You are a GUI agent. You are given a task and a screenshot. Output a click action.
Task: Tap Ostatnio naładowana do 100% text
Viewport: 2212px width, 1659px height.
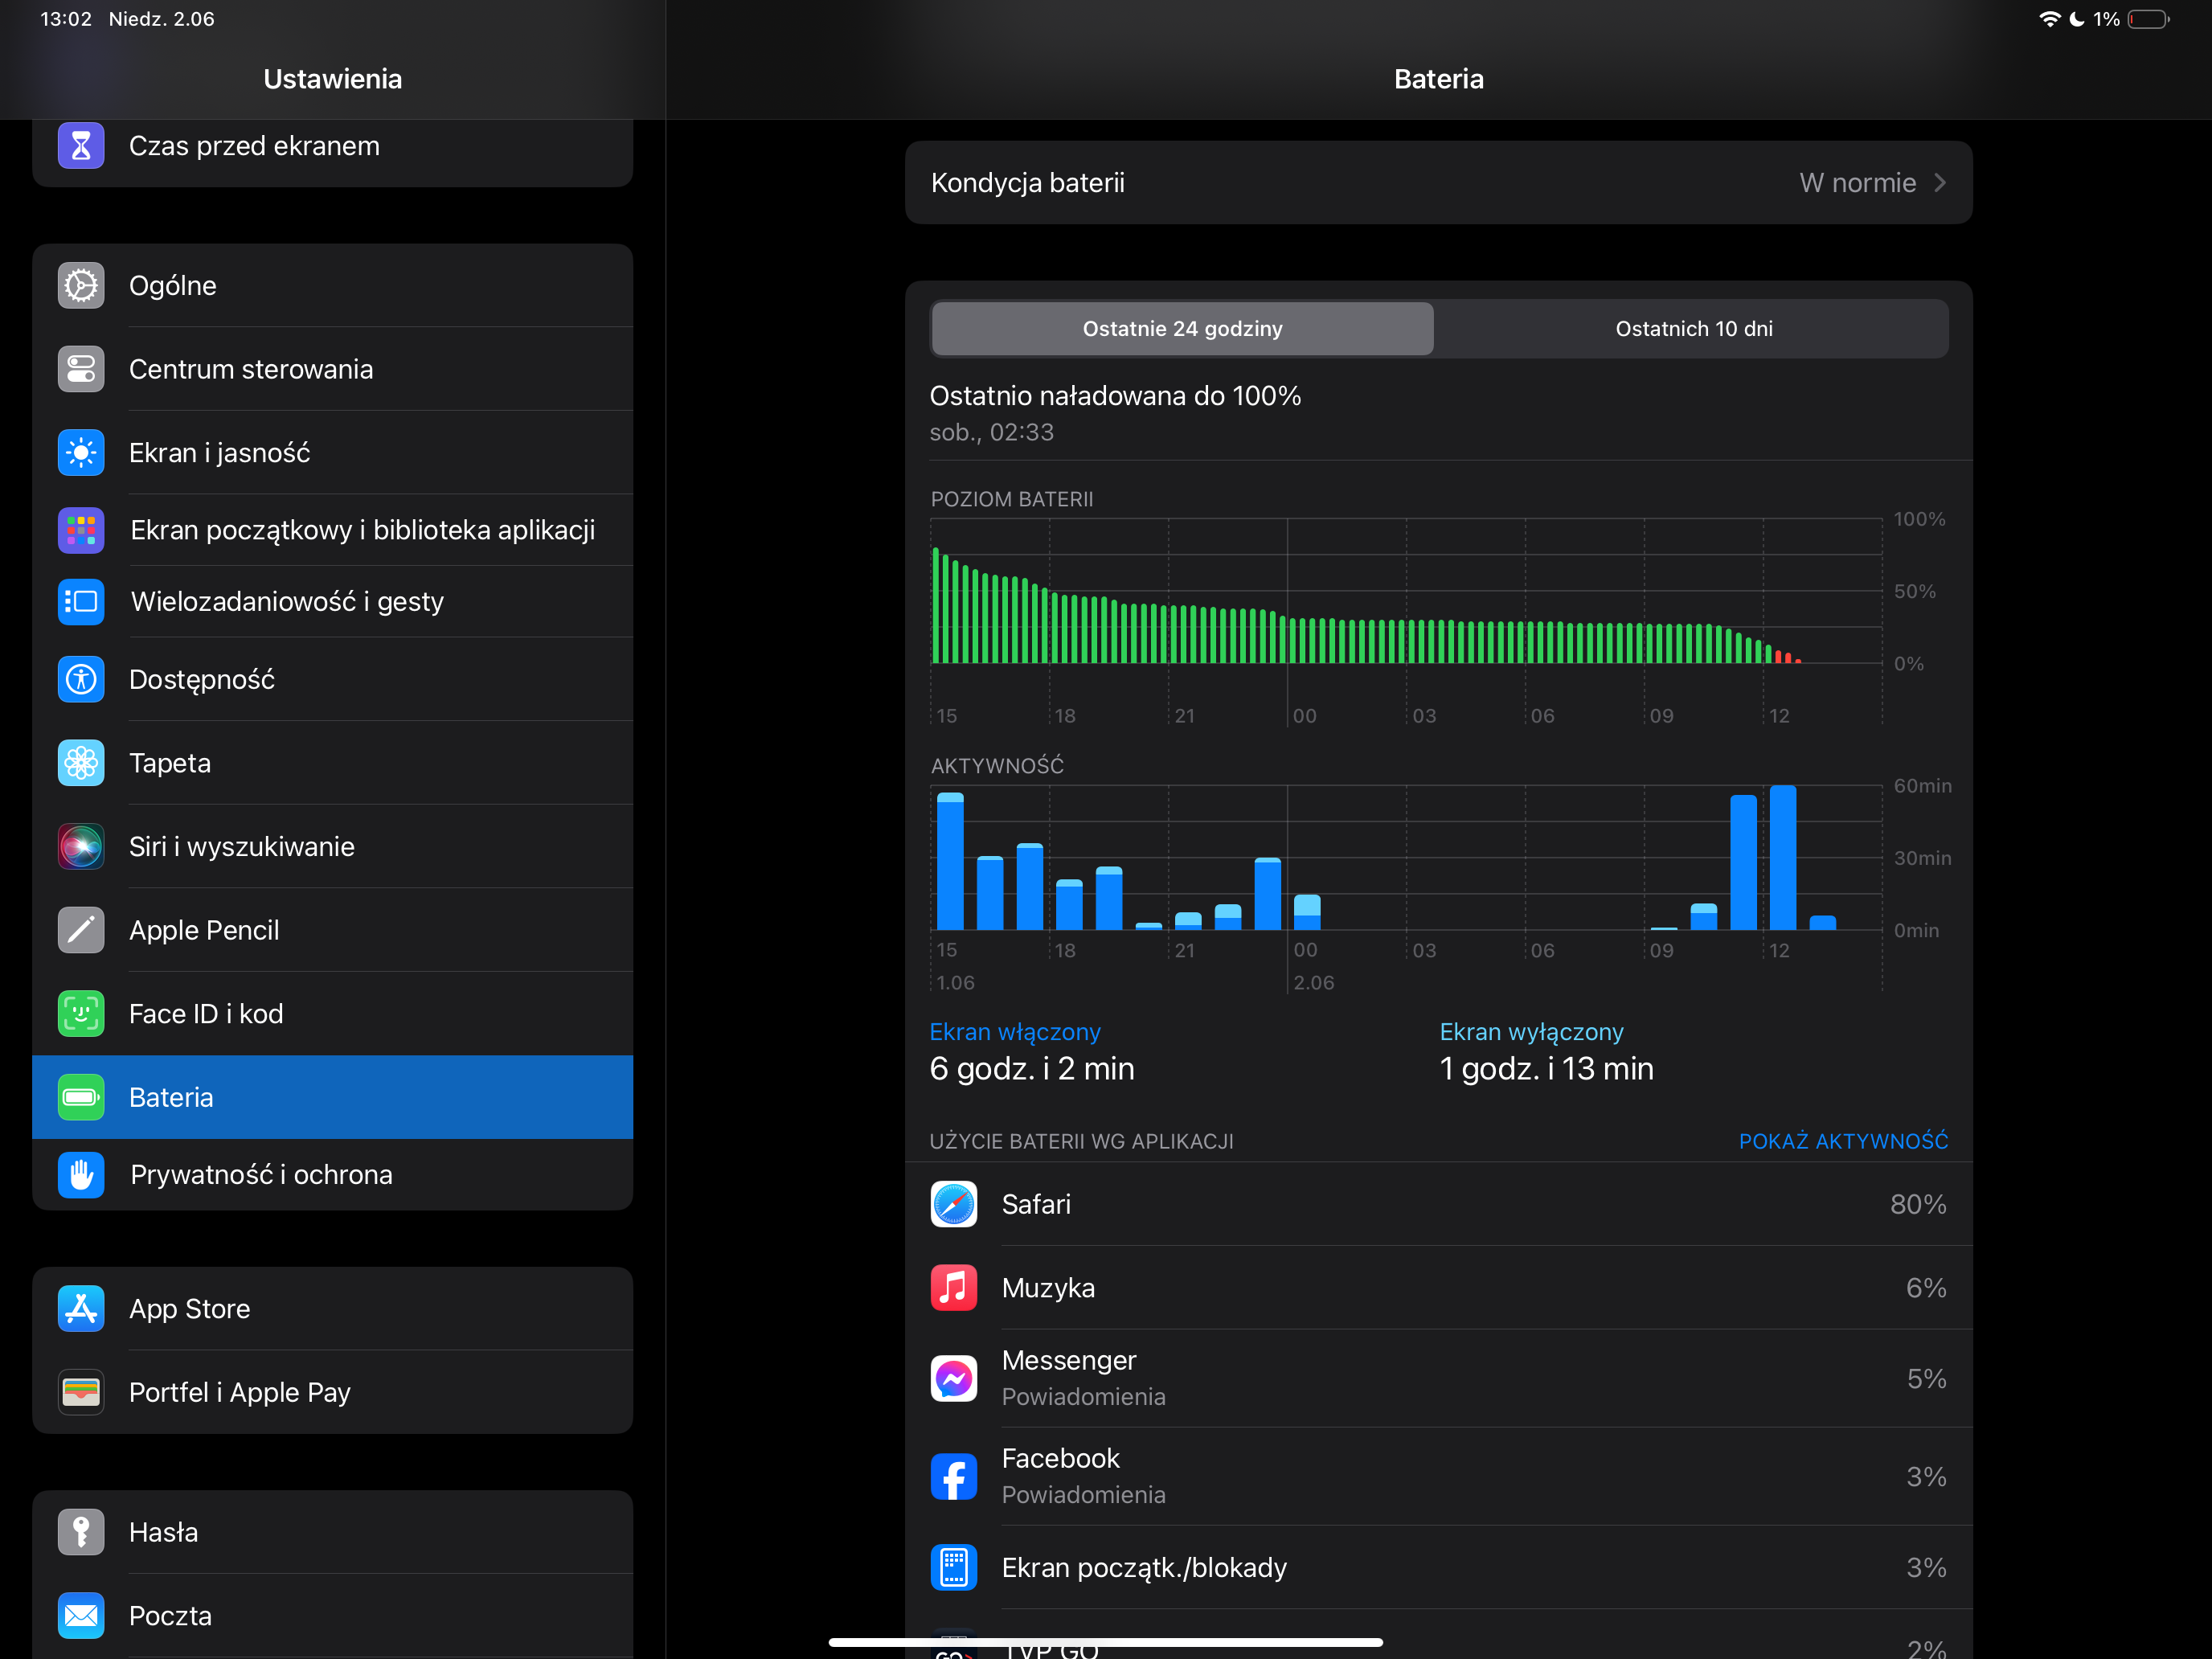(x=1115, y=396)
